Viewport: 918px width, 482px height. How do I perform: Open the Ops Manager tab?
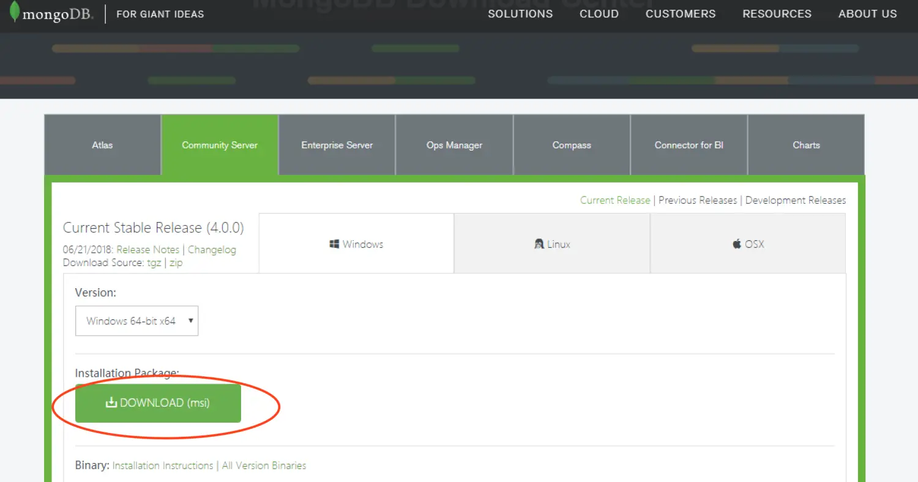click(454, 145)
